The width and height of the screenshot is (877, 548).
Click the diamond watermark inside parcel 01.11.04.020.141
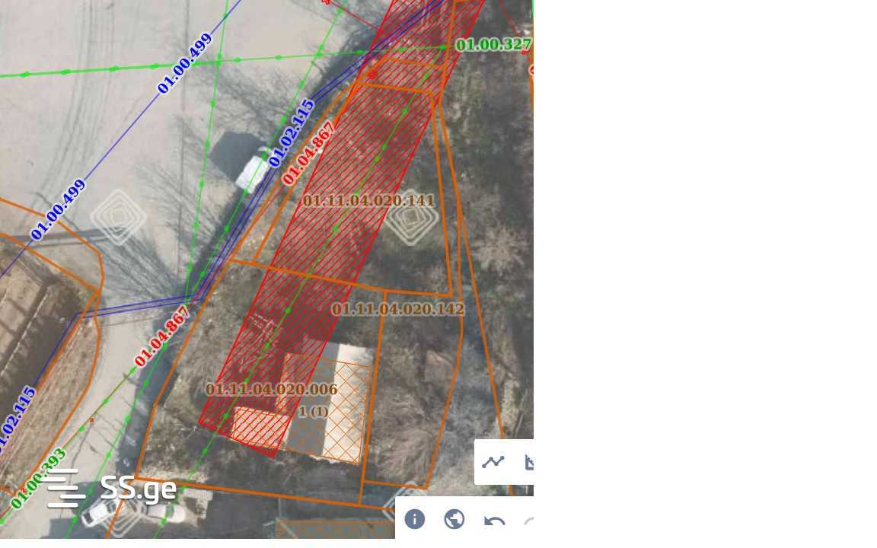coord(412,218)
